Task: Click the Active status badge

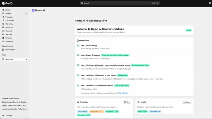Action: [188, 30]
